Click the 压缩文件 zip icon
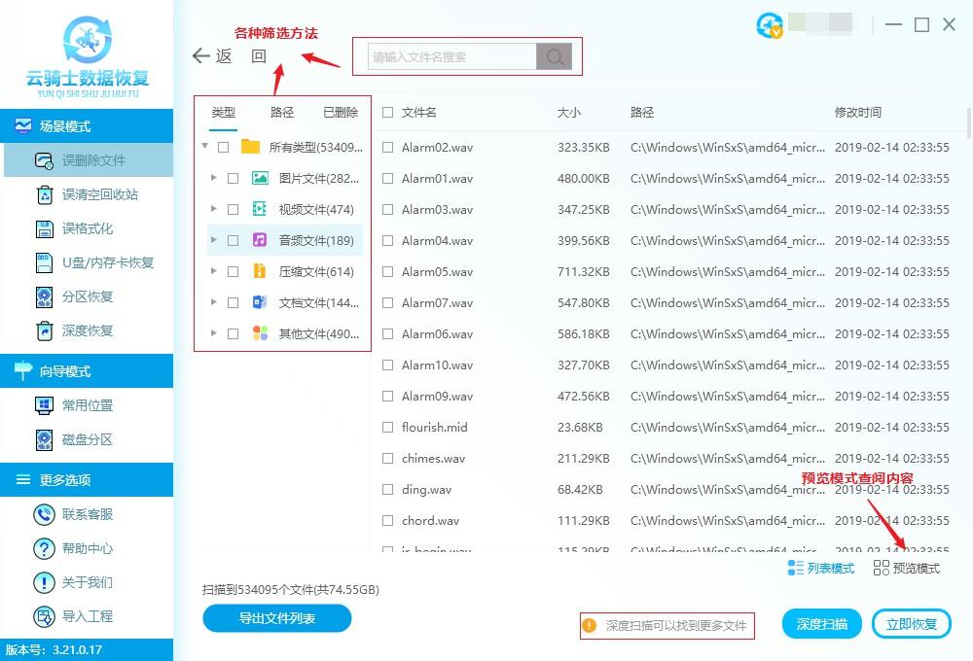Viewport: 973px width, 661px height. (260, 271)
